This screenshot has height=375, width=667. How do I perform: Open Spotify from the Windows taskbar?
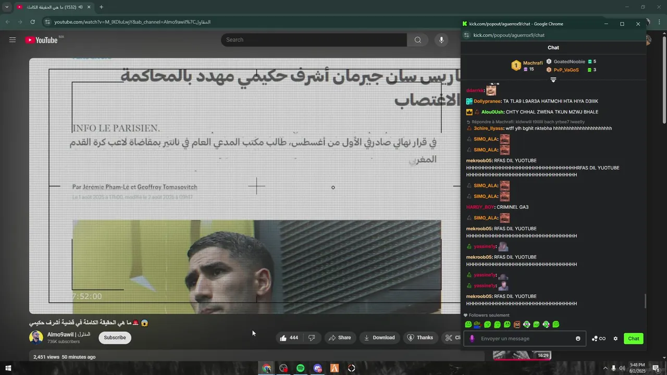pos(301,368)
